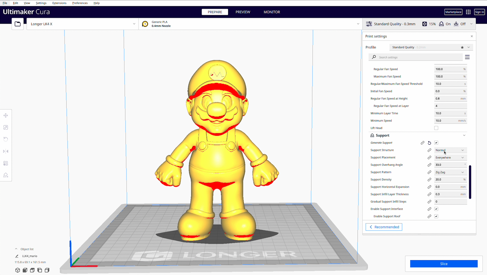Reset Generate Support to default value
487x275 pixels.
point(430,143)
